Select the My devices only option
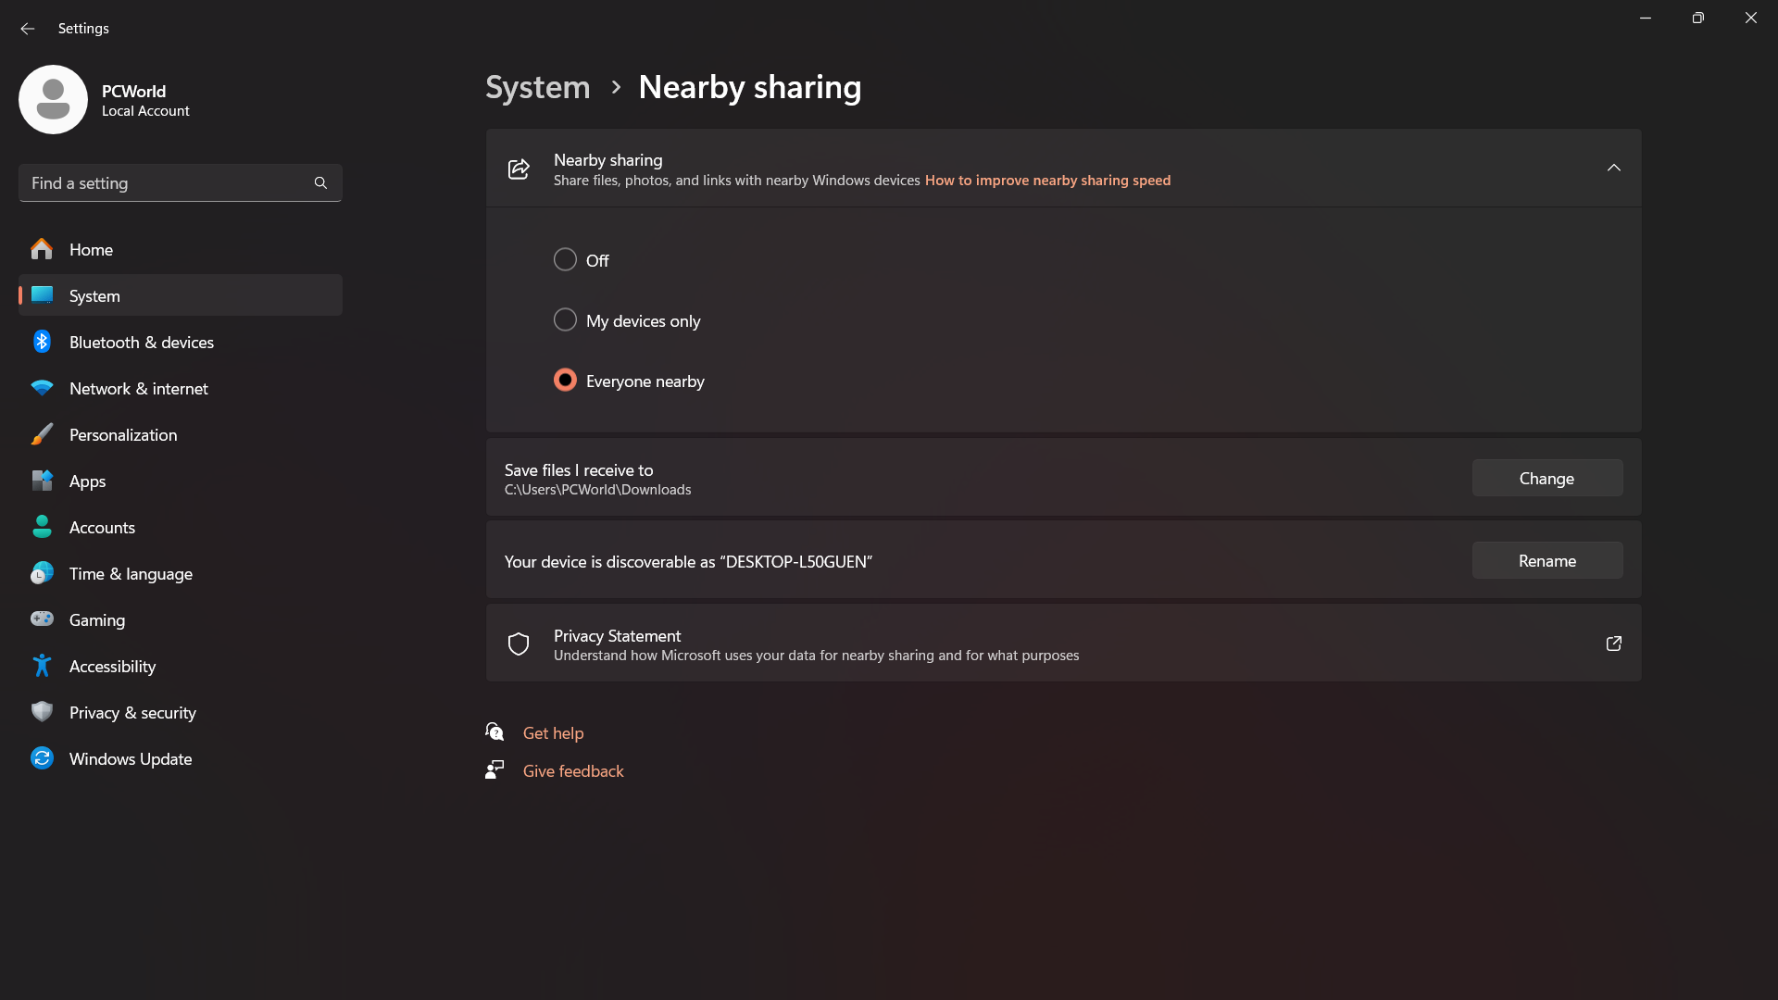The width and height of the screenshot is (1778, 1000). 564,319
